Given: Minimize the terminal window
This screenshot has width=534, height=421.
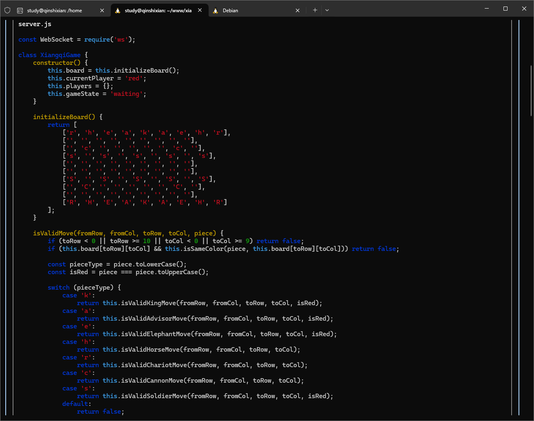Looking at the screenshot, I should coord(486,9).
